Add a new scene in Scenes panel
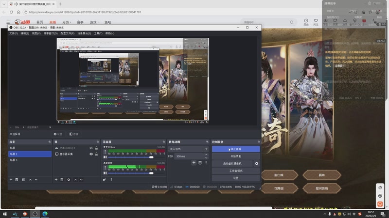 click(11, 180)
